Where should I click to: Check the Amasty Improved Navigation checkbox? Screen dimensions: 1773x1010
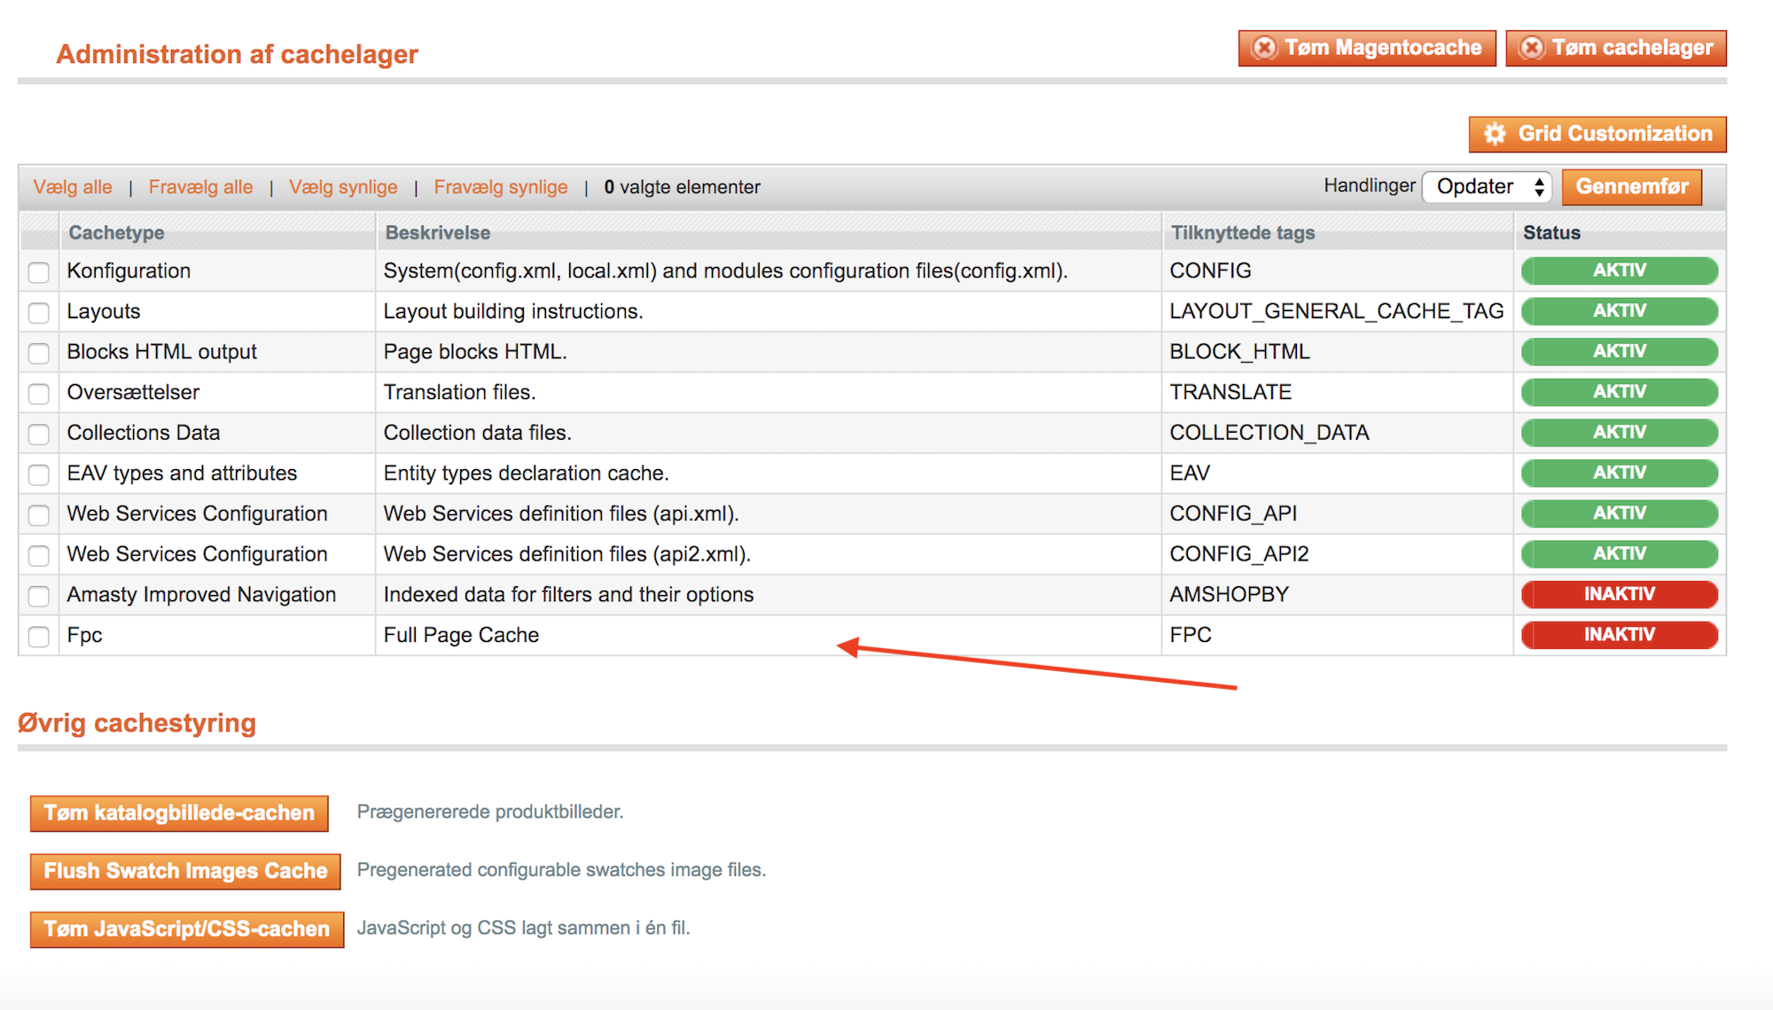pyautogui.click(x=39, y=596)
